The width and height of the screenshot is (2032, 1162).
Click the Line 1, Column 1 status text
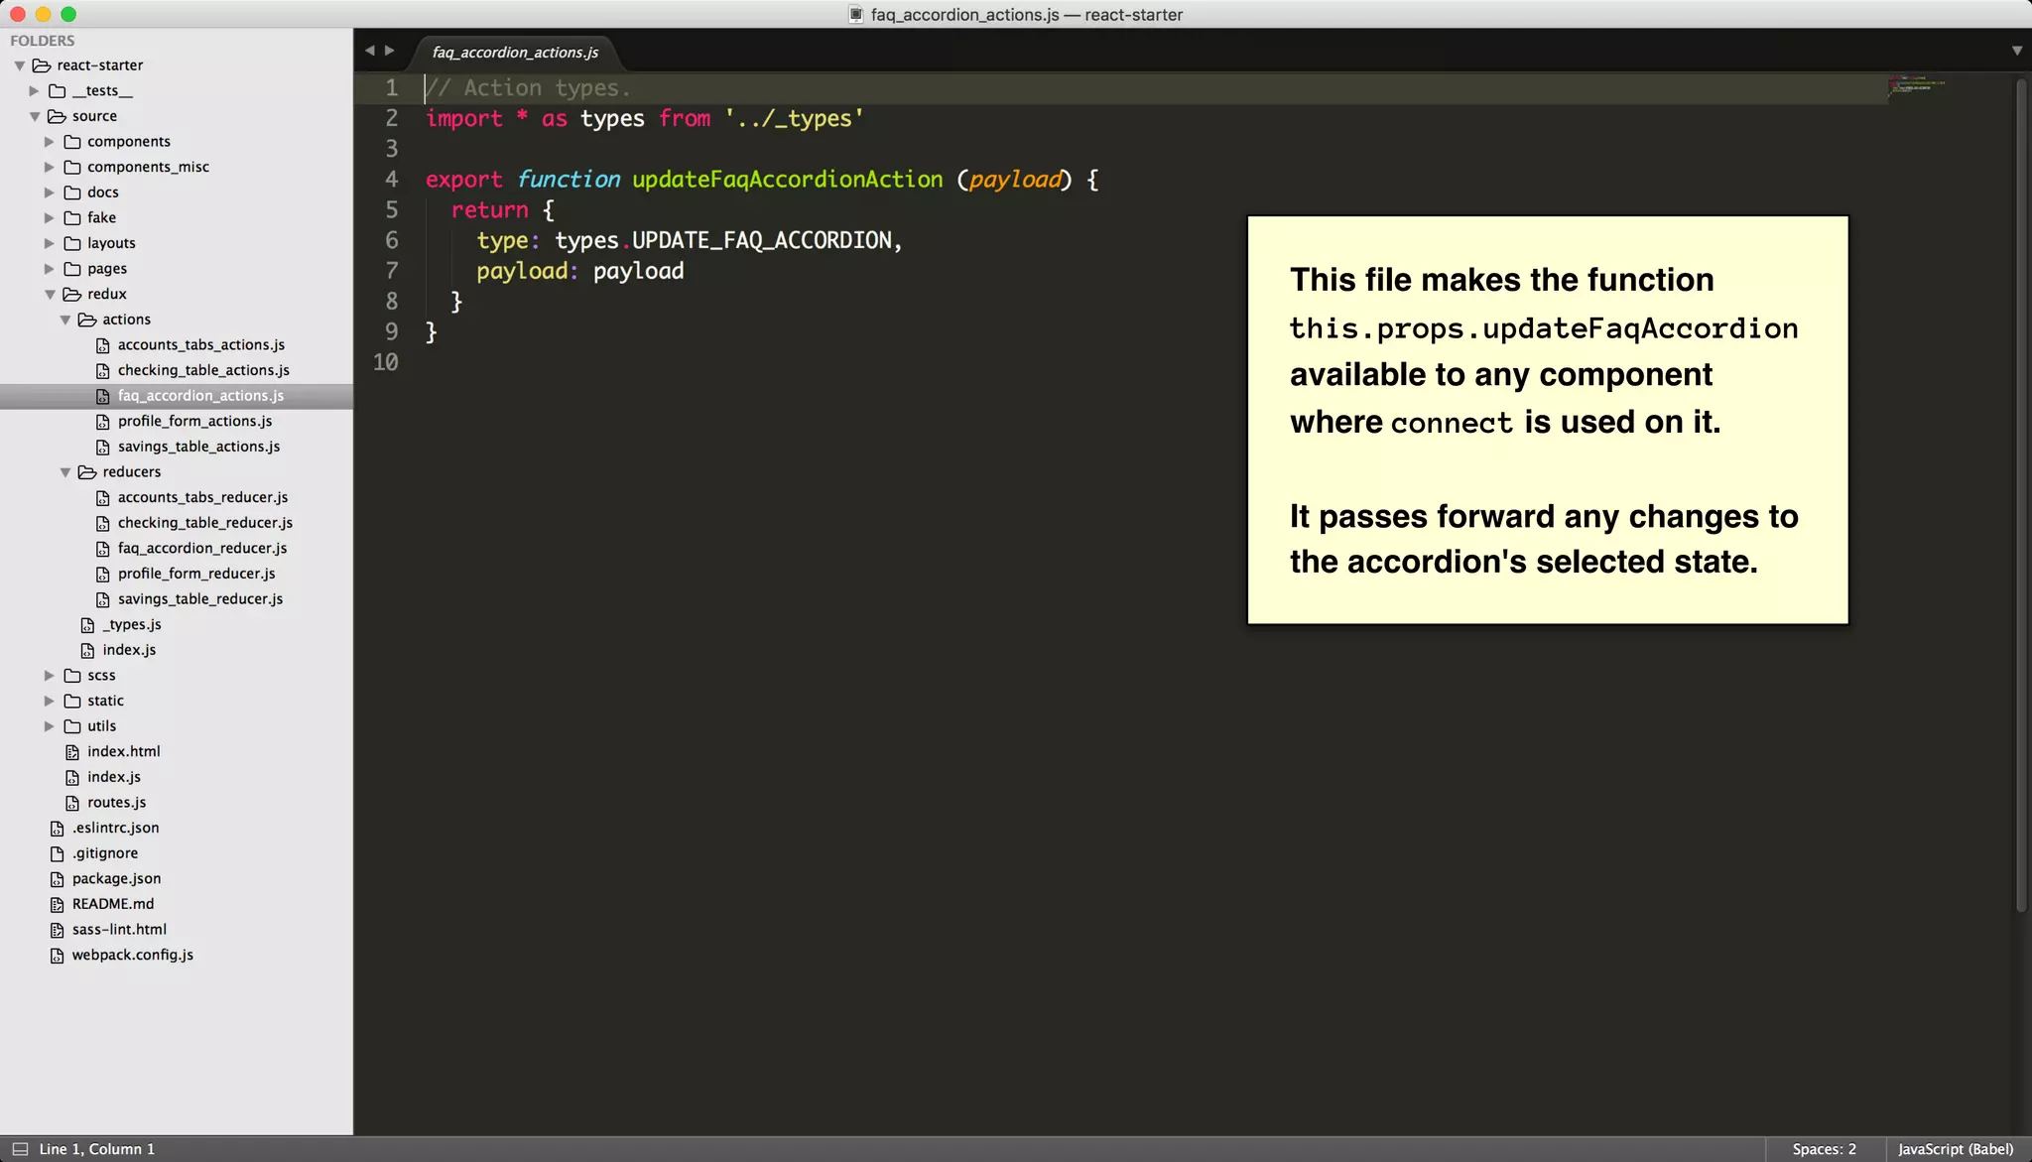click(x=97, y=1149)
